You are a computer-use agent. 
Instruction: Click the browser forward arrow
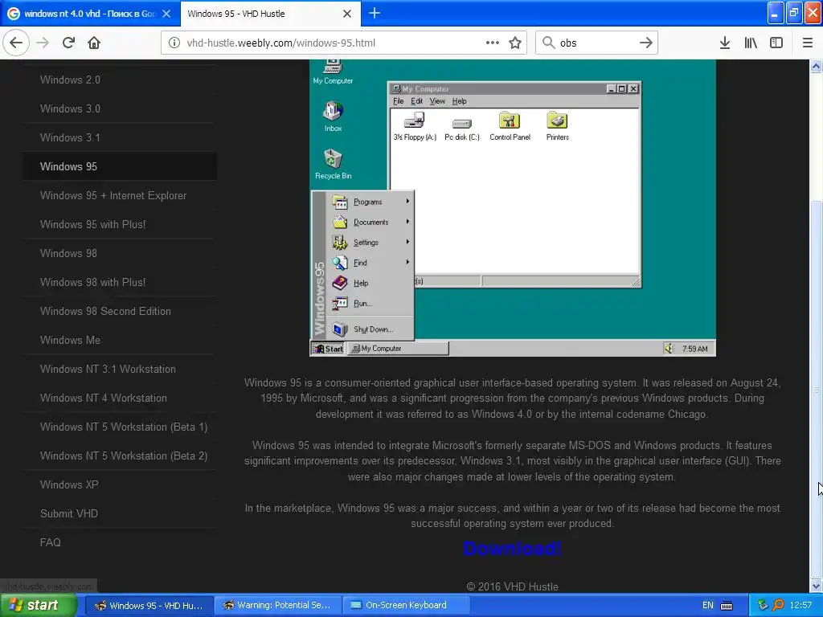click(43, 43)
